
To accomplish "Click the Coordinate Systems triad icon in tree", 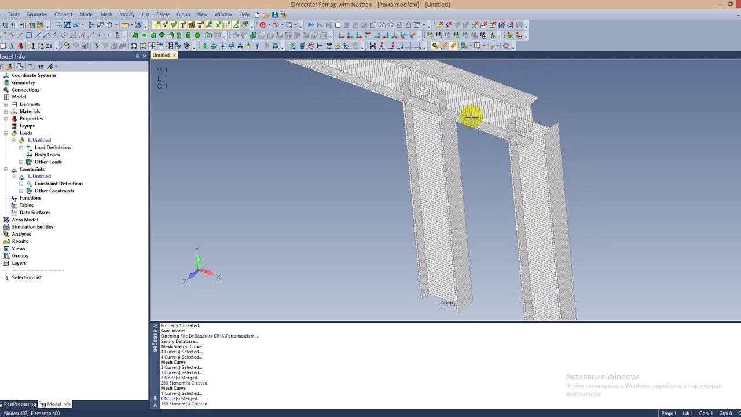I will pos(6,75).
